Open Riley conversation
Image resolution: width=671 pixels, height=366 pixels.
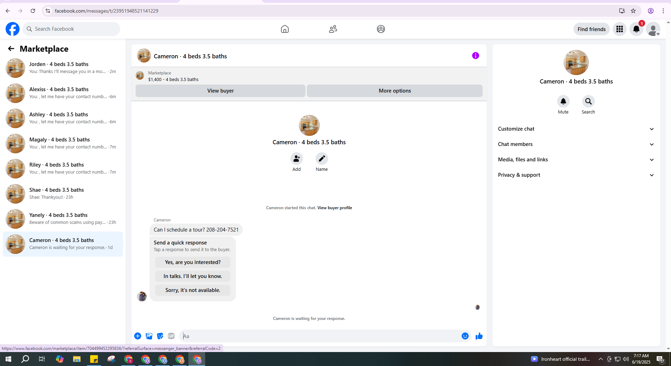tap(63, 169)
